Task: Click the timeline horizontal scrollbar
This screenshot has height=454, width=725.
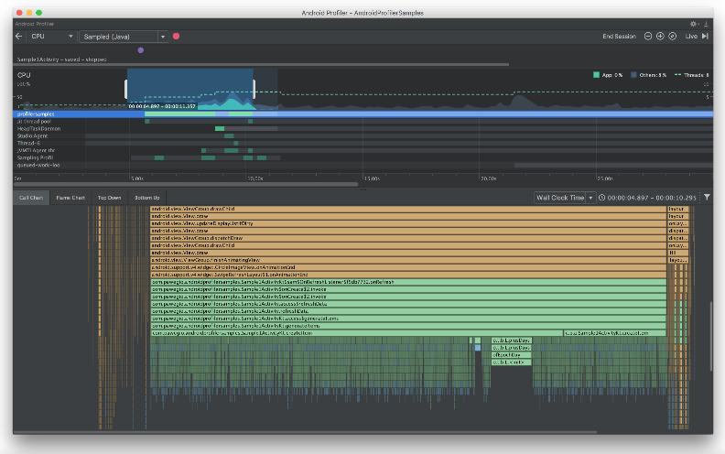Action: (x=186, y=184)
